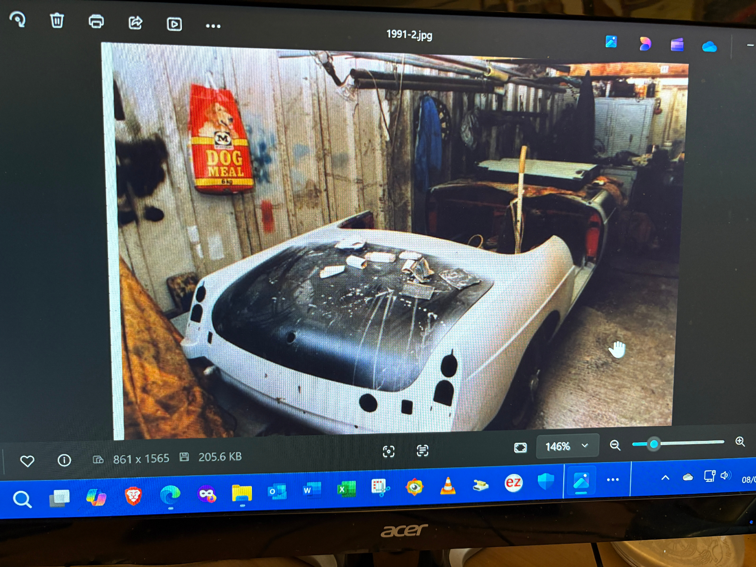
Task: Click the displayed car photo
Action: 395,241
